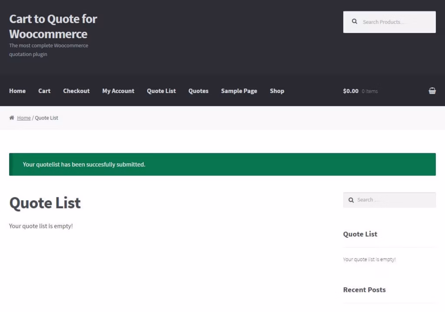Click the site tagline text
445x312 pixels.
[49, 50]
